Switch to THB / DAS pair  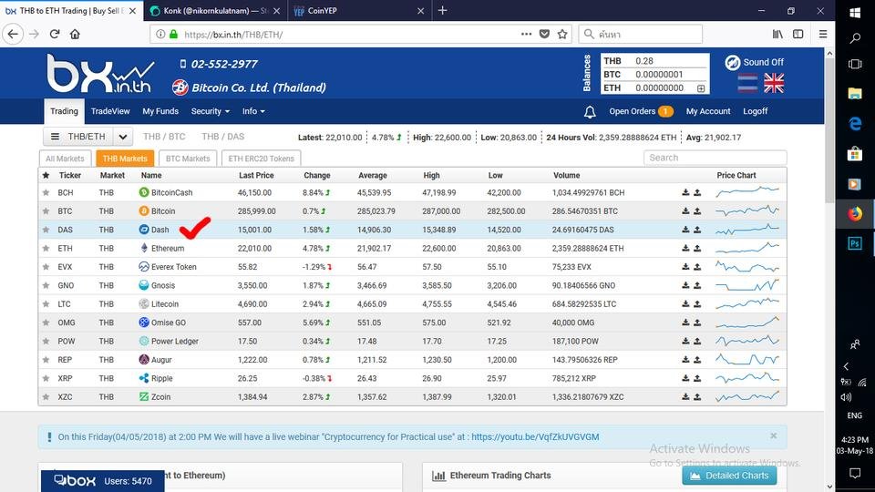click(222, 137)
